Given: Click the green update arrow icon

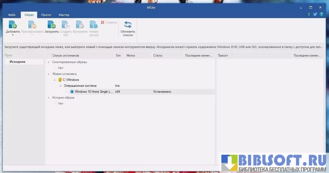Looking at the screenshot, I should [309, 14].
